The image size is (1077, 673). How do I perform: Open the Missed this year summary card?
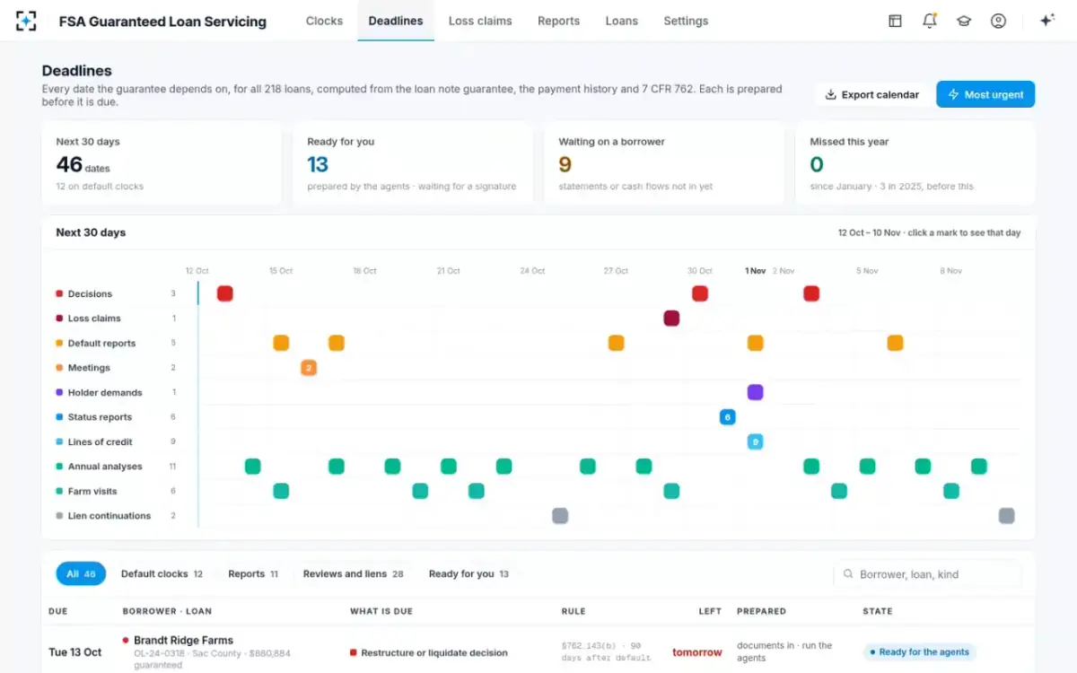(x=915, y=164)
